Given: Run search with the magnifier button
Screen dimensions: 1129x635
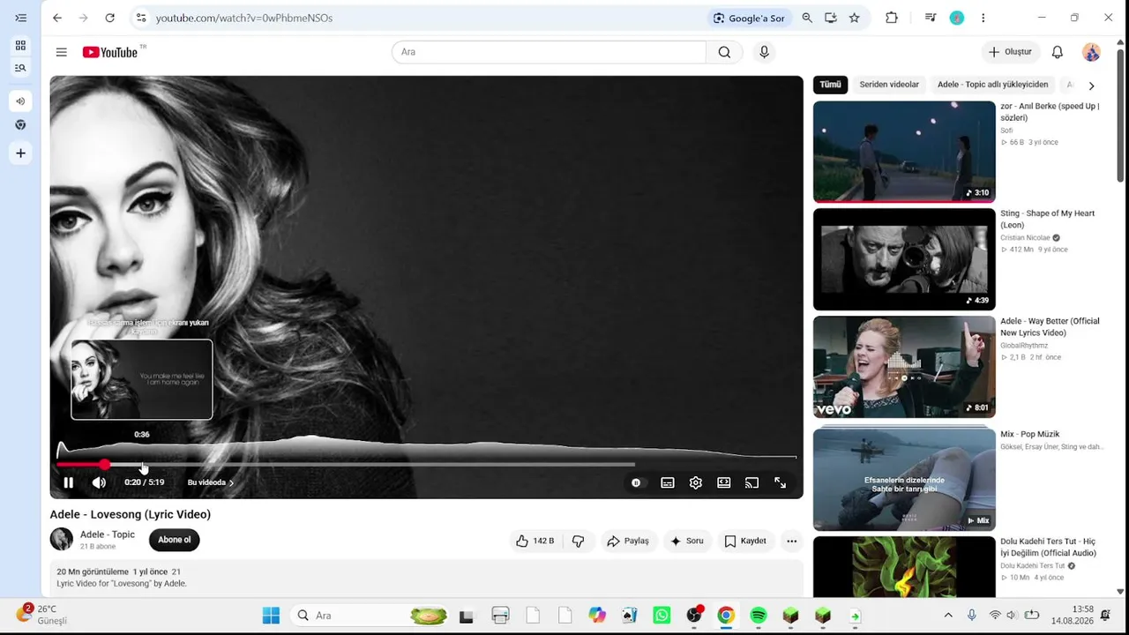Looking at the screenshot, I should [724, 52].
